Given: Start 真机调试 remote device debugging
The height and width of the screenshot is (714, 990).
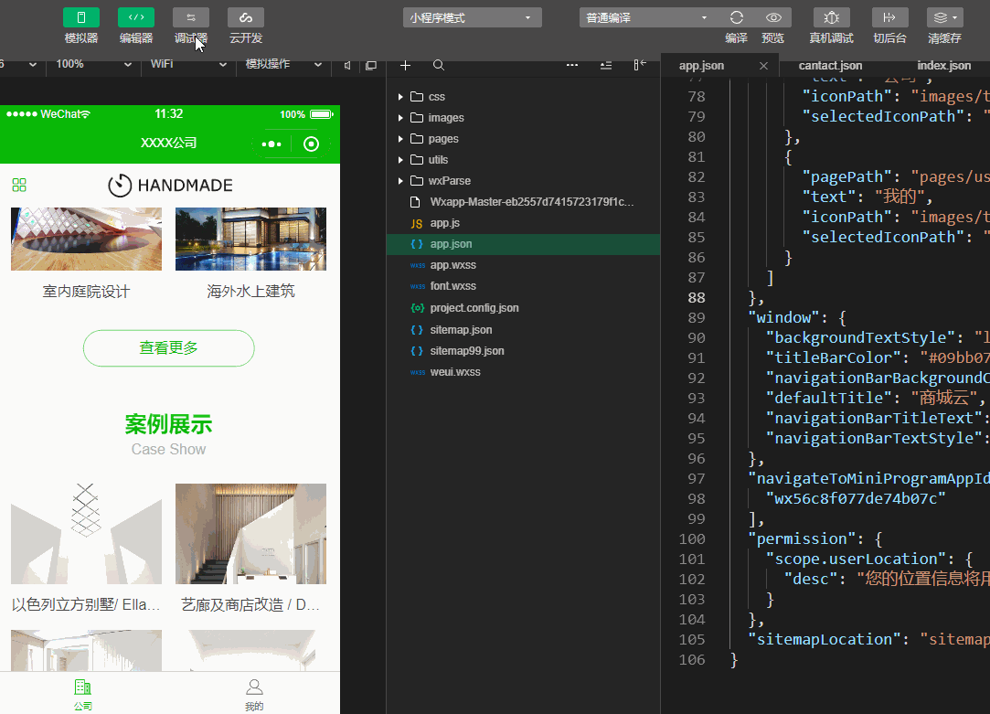Looking at the screenshot, I should tap(831, 17).
